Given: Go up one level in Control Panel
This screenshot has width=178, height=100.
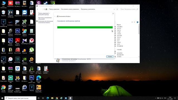Looking at the screenshot, I should pyautogui.click(x=44, y=9).
